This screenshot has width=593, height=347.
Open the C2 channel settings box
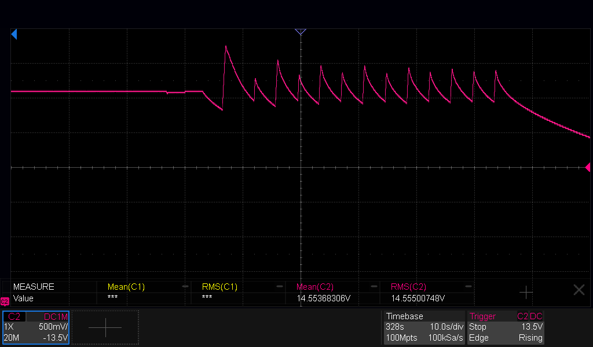36,327
